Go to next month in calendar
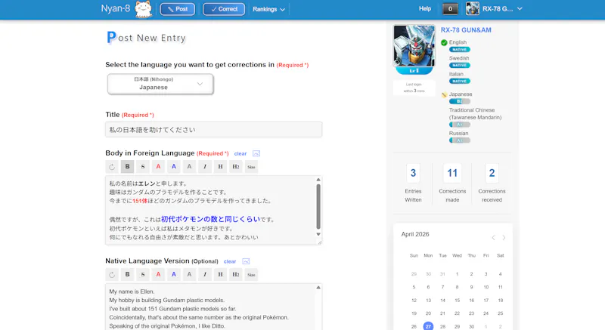Viewport: 605px width, 330px height. coord(504,238)
